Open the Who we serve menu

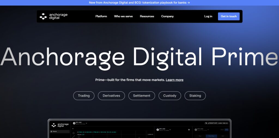tap(123, 16)
